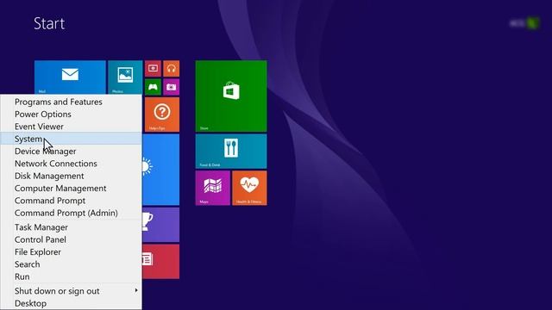Go to Desktop via the menu

pos(71,303)
